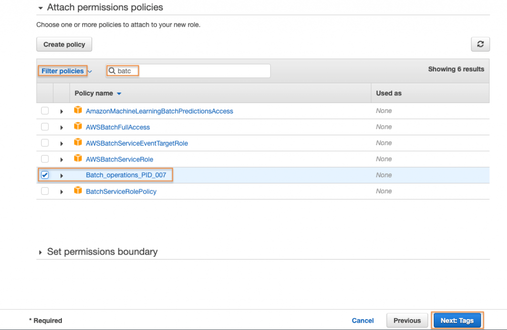Click the cube icon beside AWSBatchFullAccess

(x=78, y=127)
